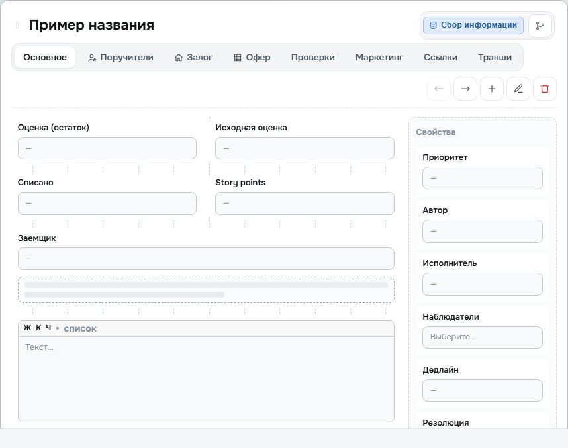Open the Приоритет field
This screenshot has width=568, height=448.
(x=483, y=178)
